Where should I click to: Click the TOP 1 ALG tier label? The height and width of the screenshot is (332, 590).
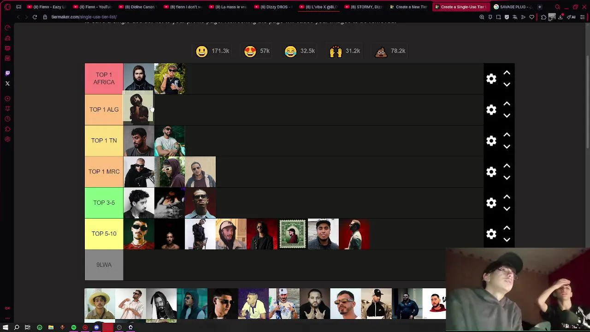104,110
